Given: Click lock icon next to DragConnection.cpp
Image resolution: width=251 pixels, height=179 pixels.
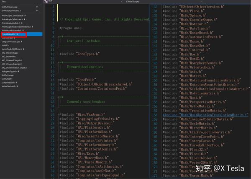Looking at the screenshot, I should point(21,42).
